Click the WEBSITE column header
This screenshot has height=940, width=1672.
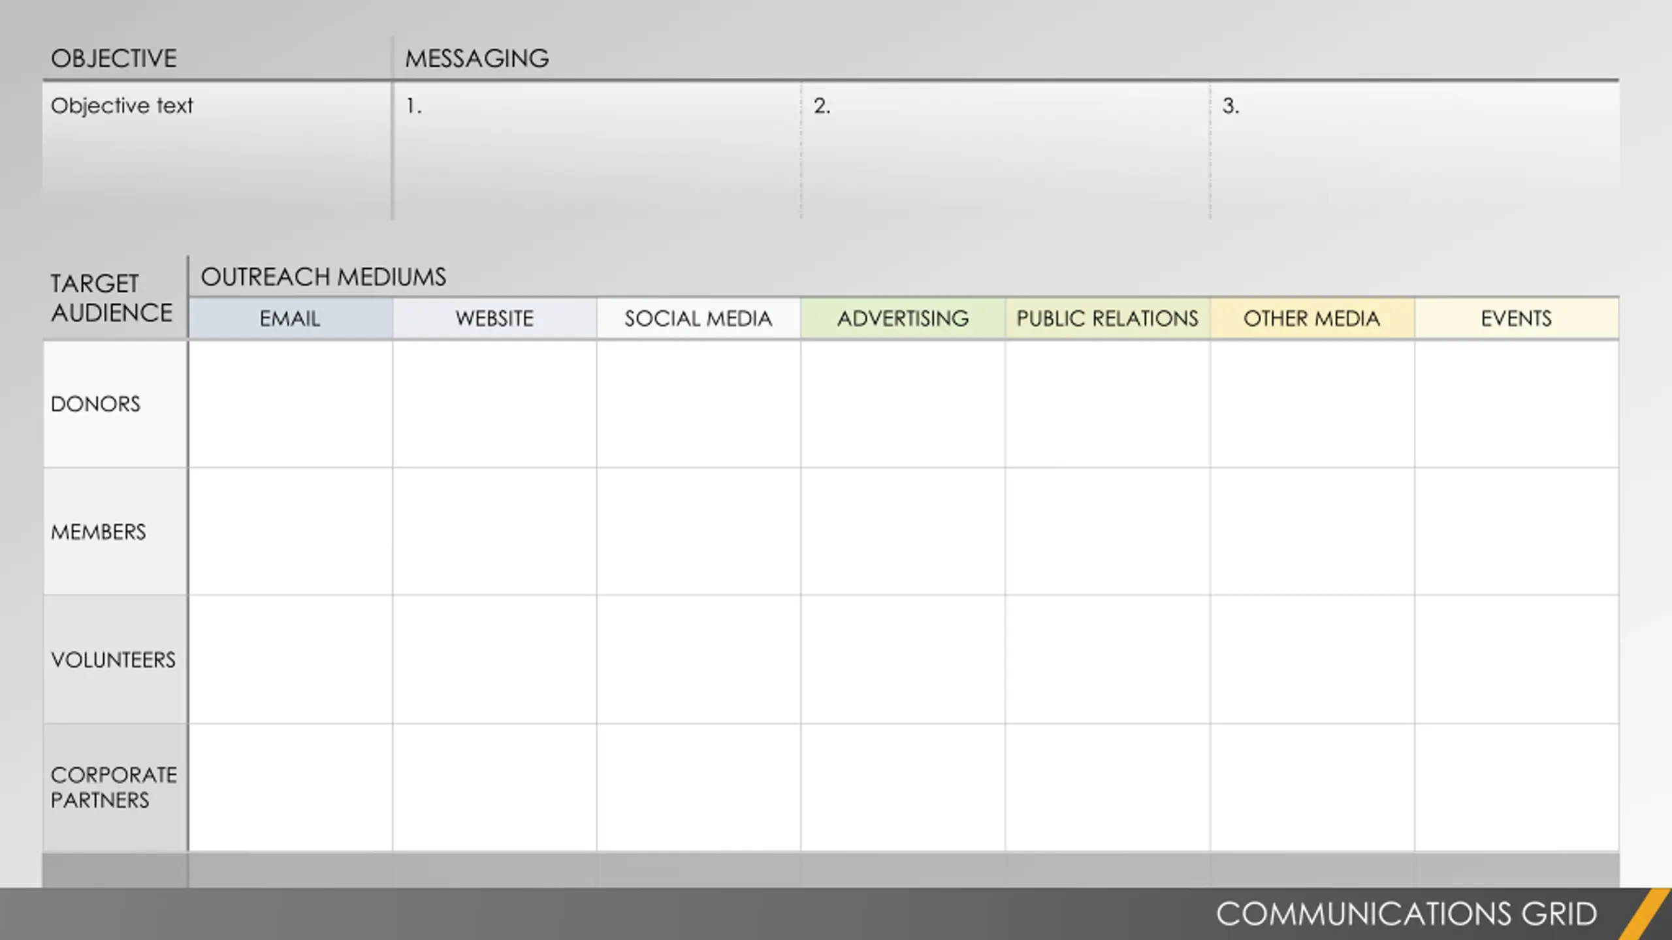[x=494, y=319]
